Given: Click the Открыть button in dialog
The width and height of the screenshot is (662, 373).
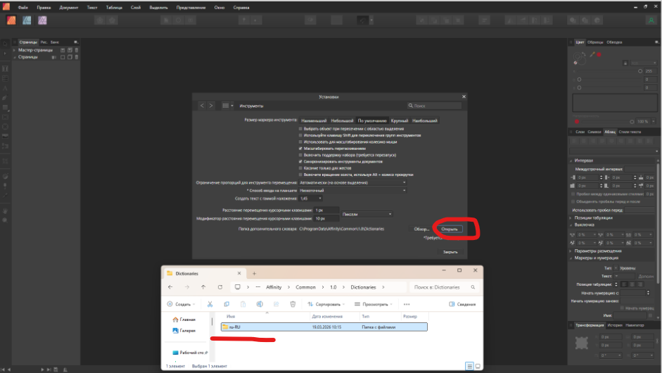Looking at the screenshot, I should point(450,229).
